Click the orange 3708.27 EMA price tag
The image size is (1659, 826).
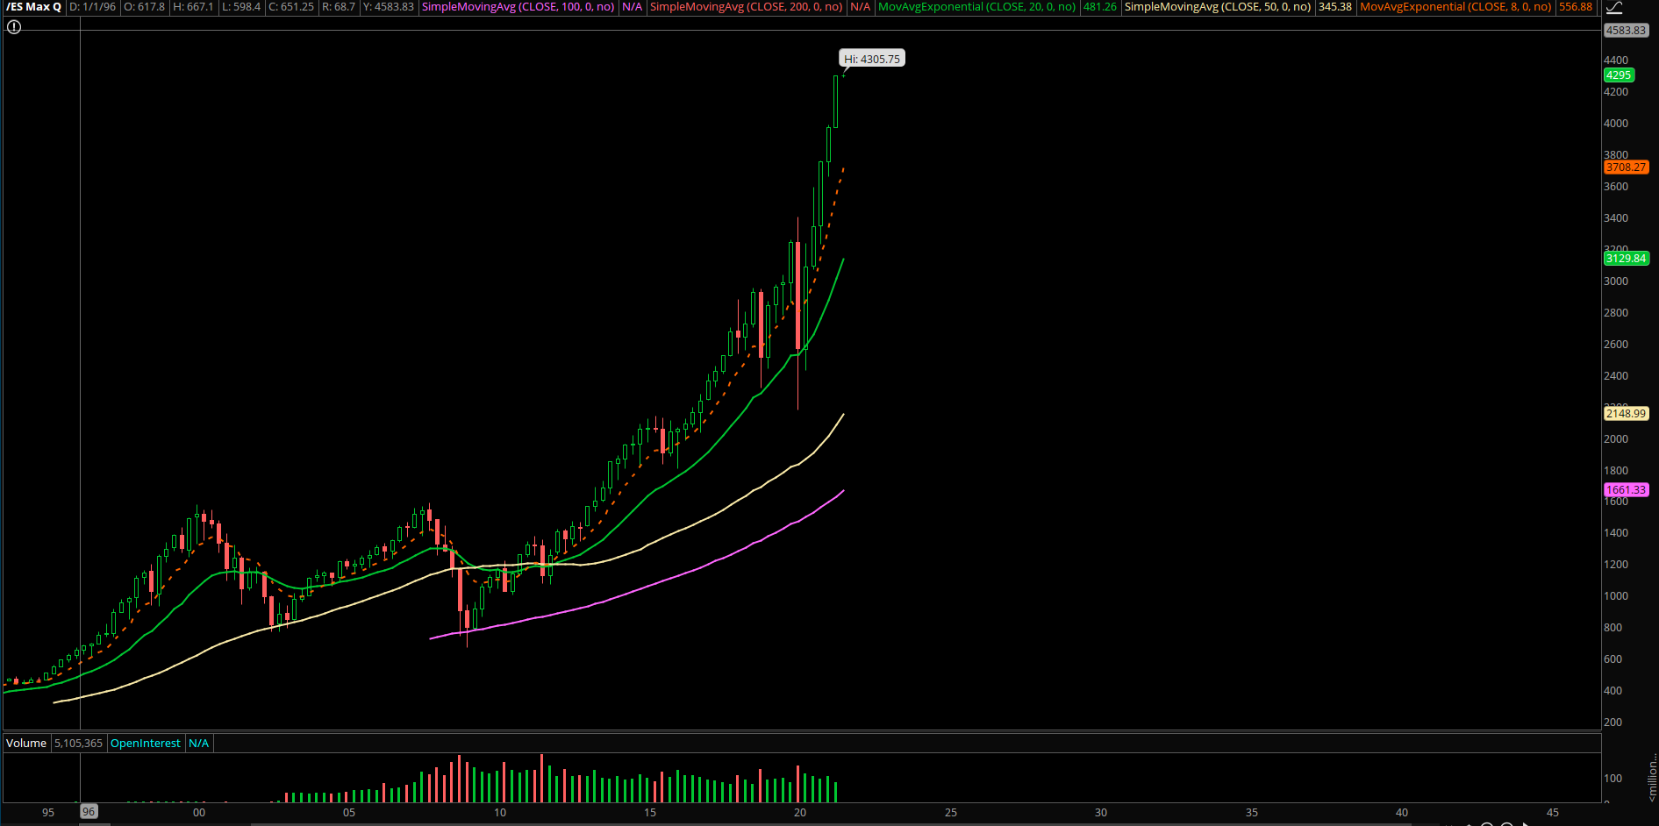(1626, 167)
